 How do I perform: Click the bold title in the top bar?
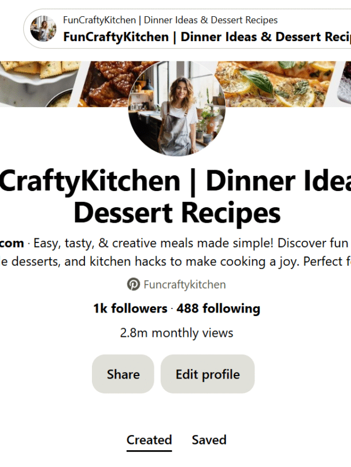pyautogui.click(x=206, y=37)
